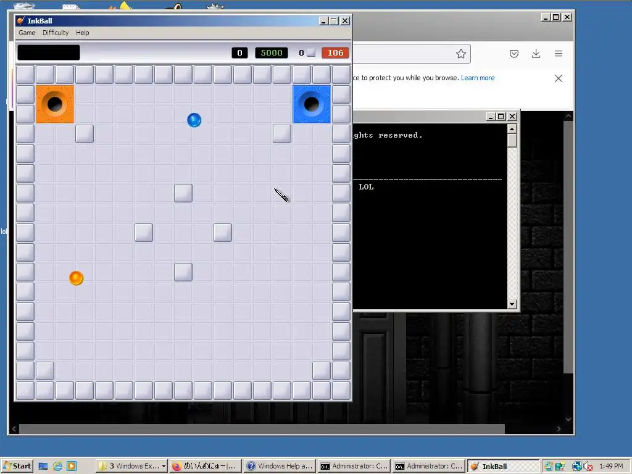632x474 pixels.
Task: Switch to second Administrator command prompt taskbar button
Action: (429, 466)
